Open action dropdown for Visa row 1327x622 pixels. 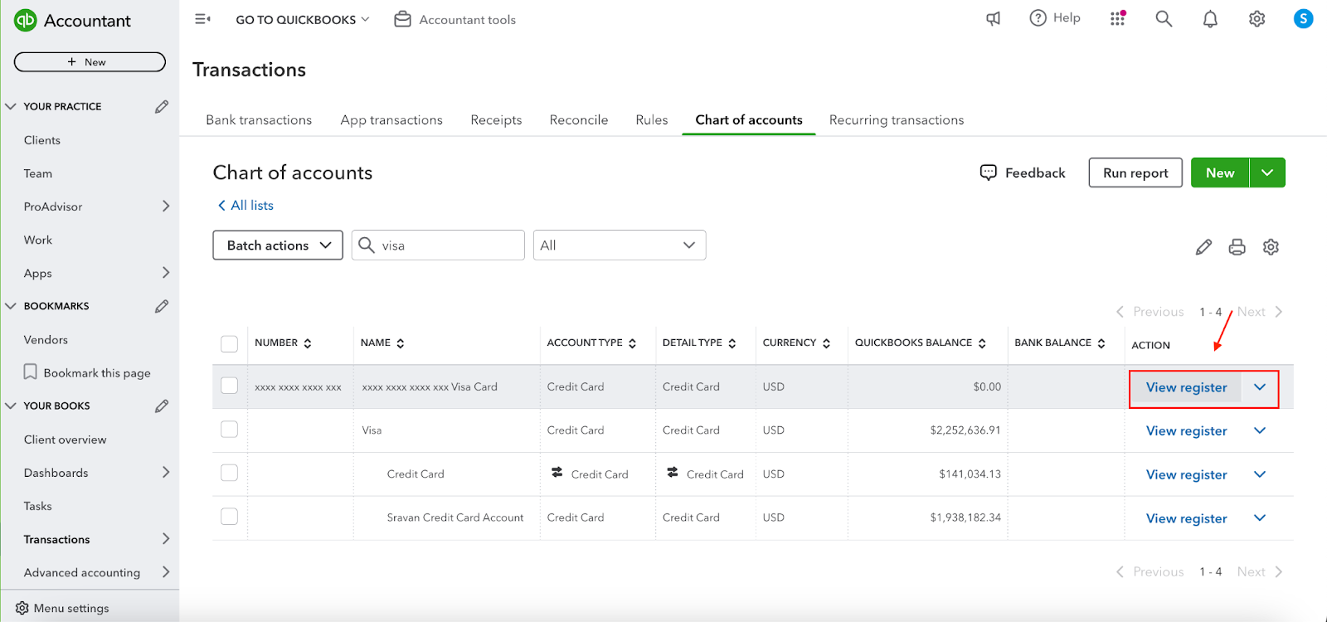tap(1260, 430)
